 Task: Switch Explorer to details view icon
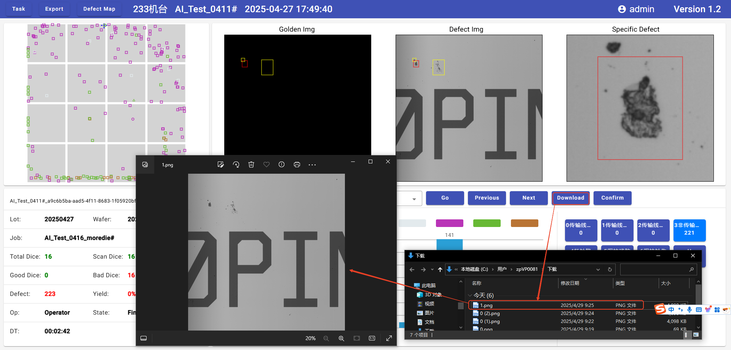[686, 335]
